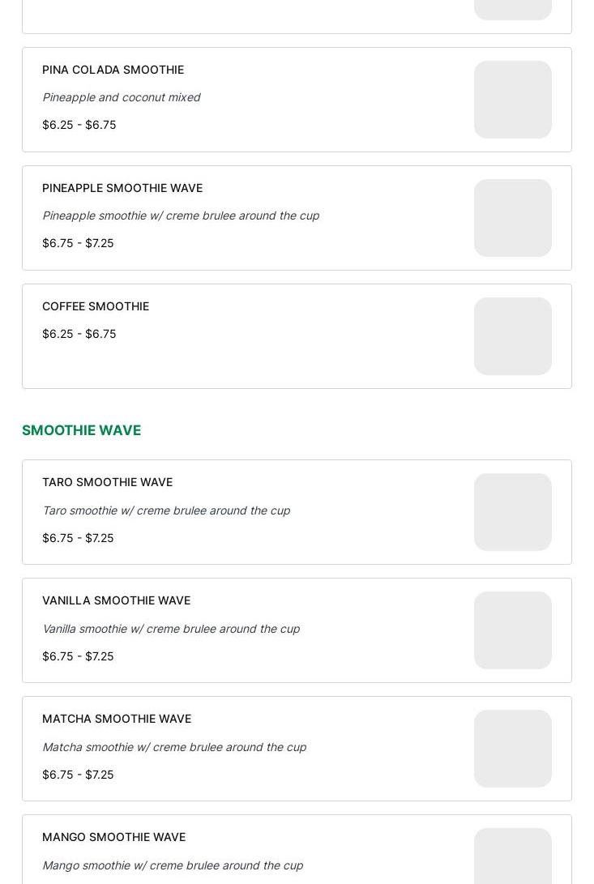
Task: Click the Pineapple Smoothie Wave description text
Action: coord(180,216)
